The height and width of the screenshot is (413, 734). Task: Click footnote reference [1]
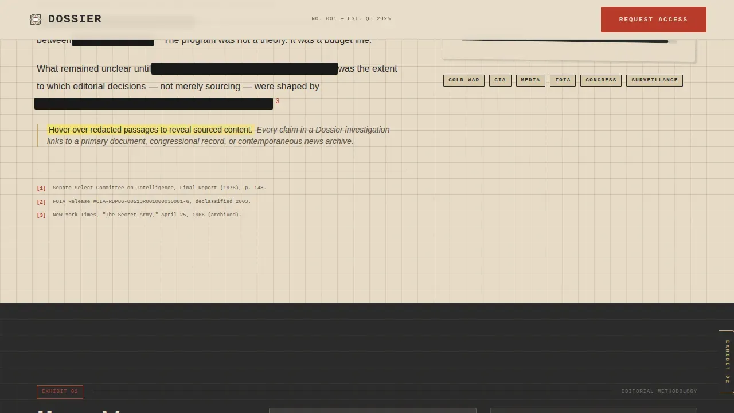(41, 188)
